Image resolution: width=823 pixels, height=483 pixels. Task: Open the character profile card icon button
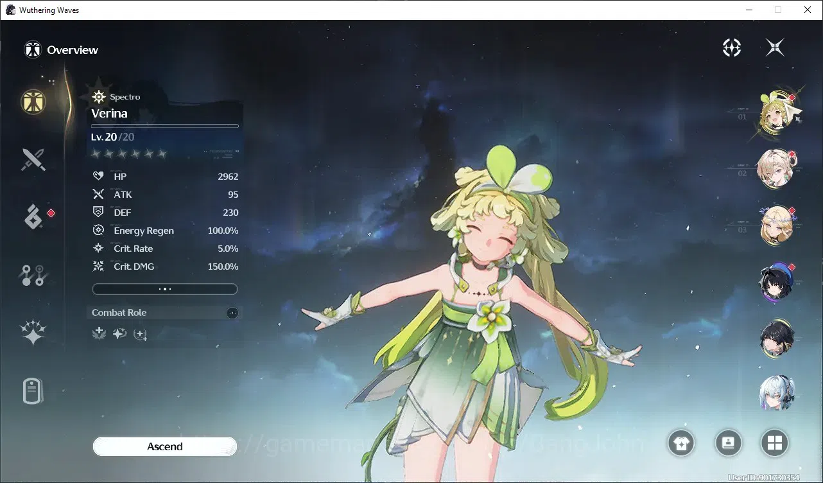coord(729,443)
